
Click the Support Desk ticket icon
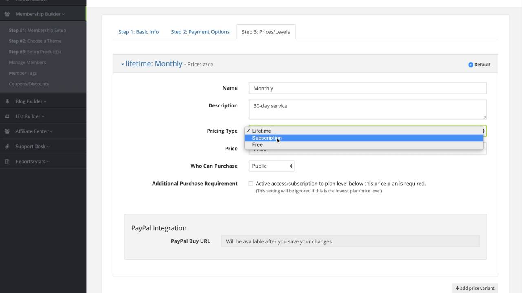coord(7,146)
